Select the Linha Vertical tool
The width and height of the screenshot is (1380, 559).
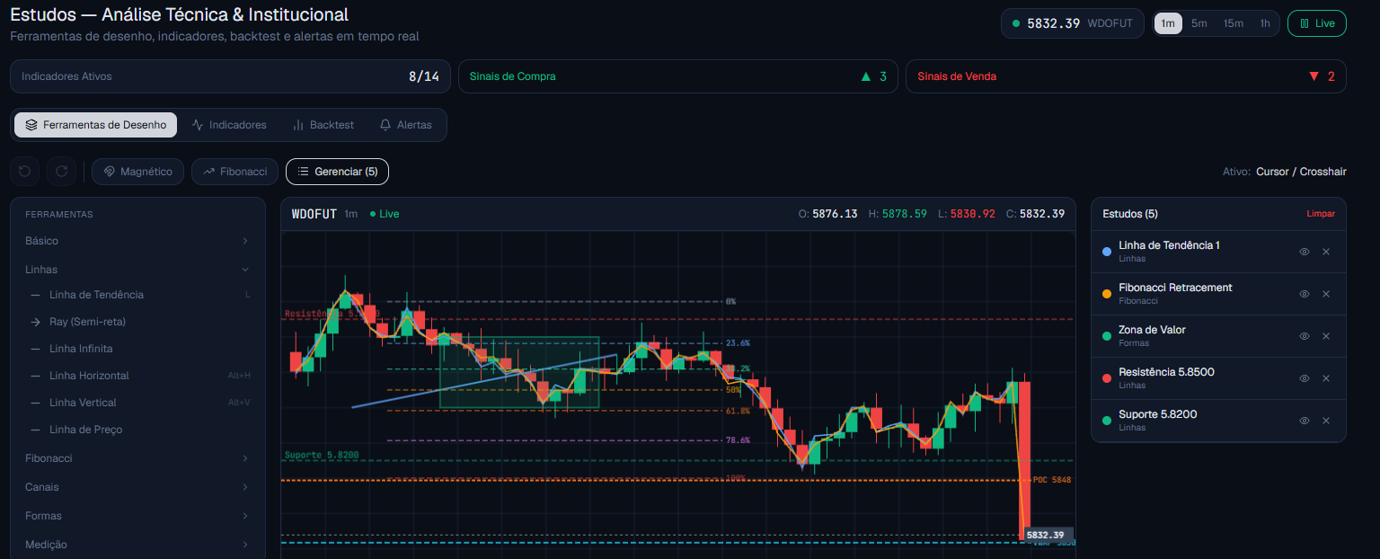139,403
